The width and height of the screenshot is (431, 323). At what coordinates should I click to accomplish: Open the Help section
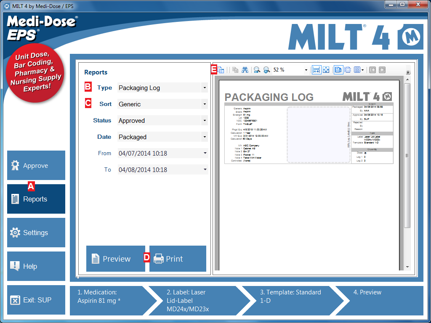pos(36,266)
